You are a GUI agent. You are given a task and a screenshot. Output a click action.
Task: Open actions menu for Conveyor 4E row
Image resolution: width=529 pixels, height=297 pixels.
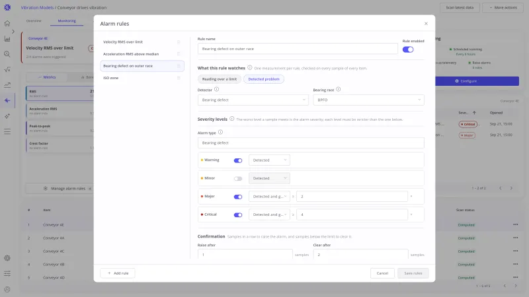(x=516, y=224)
